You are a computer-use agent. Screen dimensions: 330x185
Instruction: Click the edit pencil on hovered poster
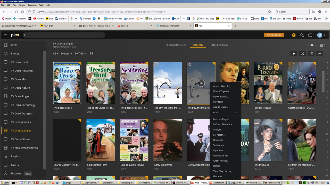[190, 102]
